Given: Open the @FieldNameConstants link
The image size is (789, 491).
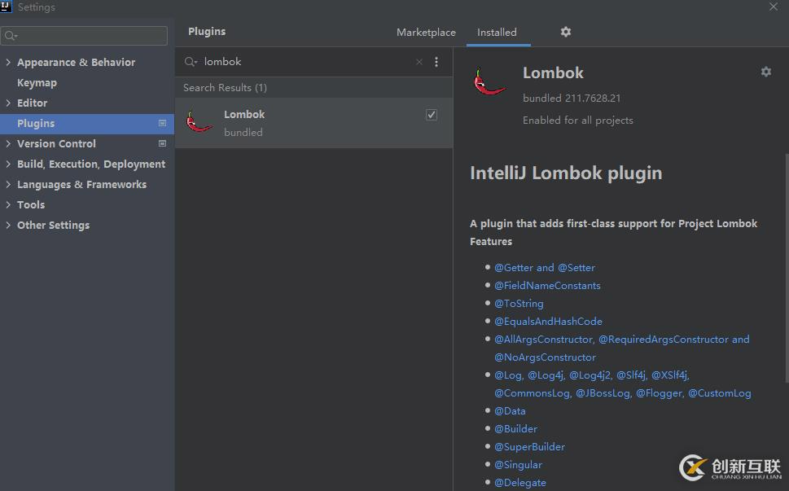Looking at the screenshot, I should (547, 285).
